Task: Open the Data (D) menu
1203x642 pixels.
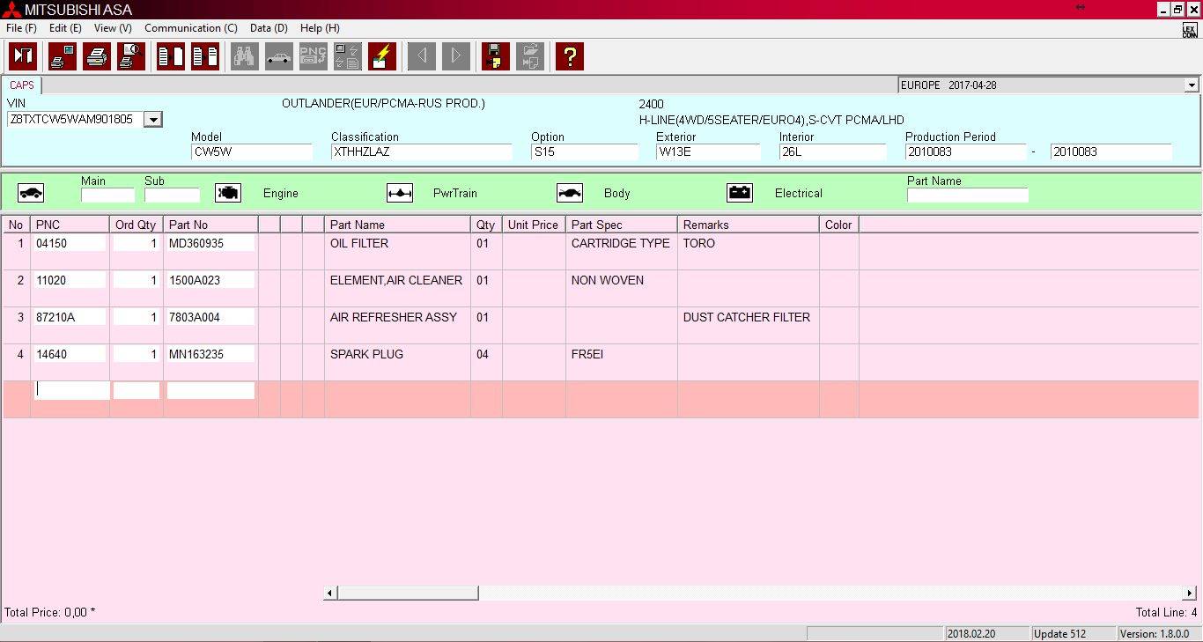Action: (x=269, y=28)
